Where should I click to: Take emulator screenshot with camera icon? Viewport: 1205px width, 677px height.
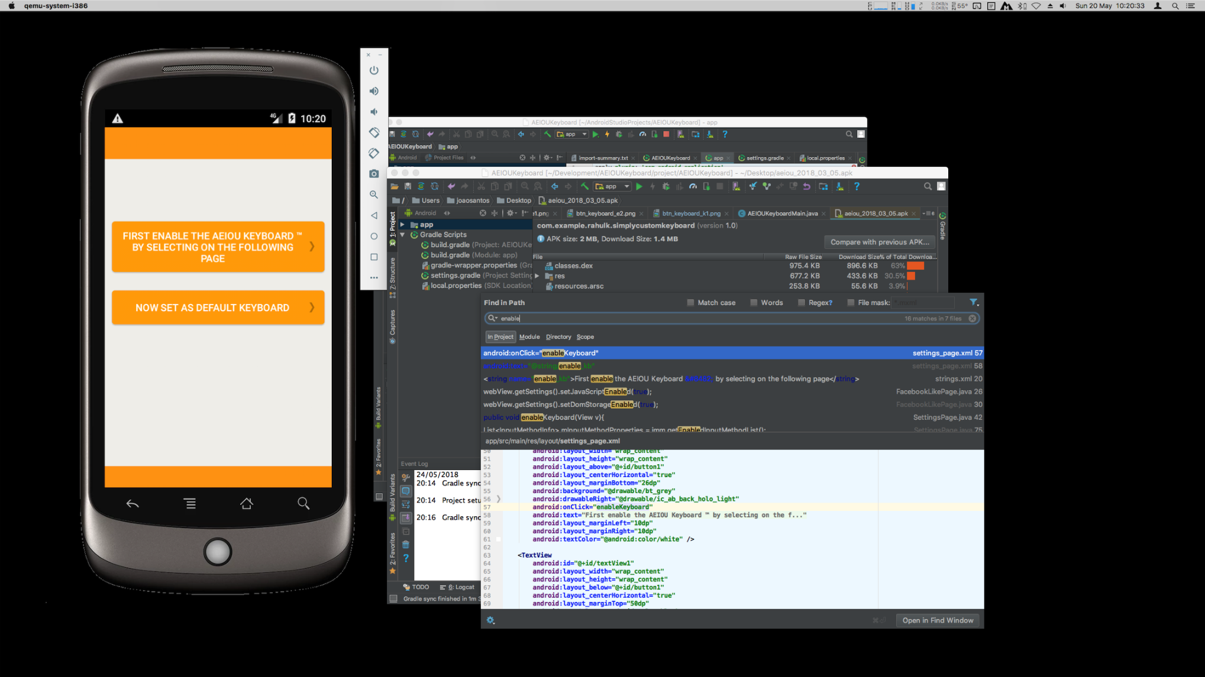(x=374, y=174)
